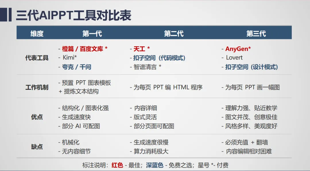This screenshot has width=310, height=171.
Task: Click the drawback text 生成速度很慢
Action: pyautogui.click(x=151, y=142)
